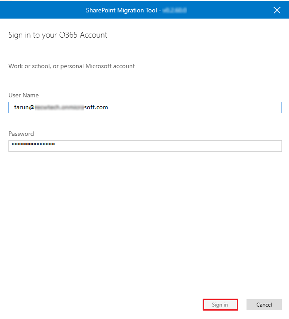Click the 'Work or school, or personal Microsoft account' text

(71, 66)
